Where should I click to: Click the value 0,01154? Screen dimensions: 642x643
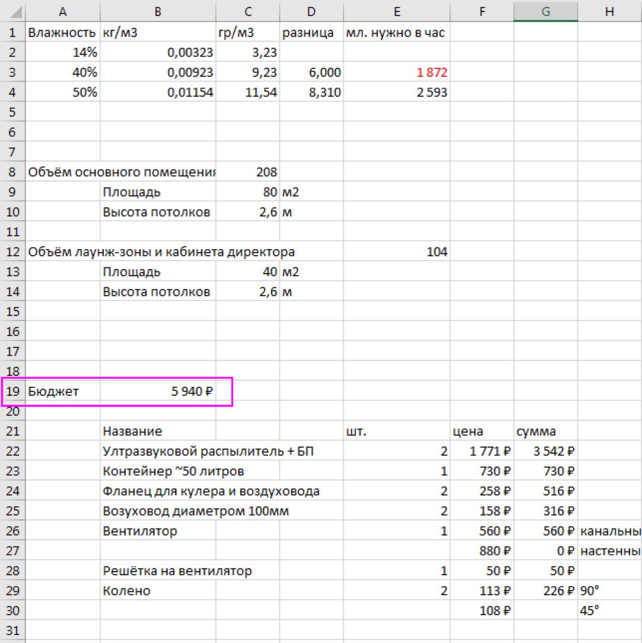158,92
